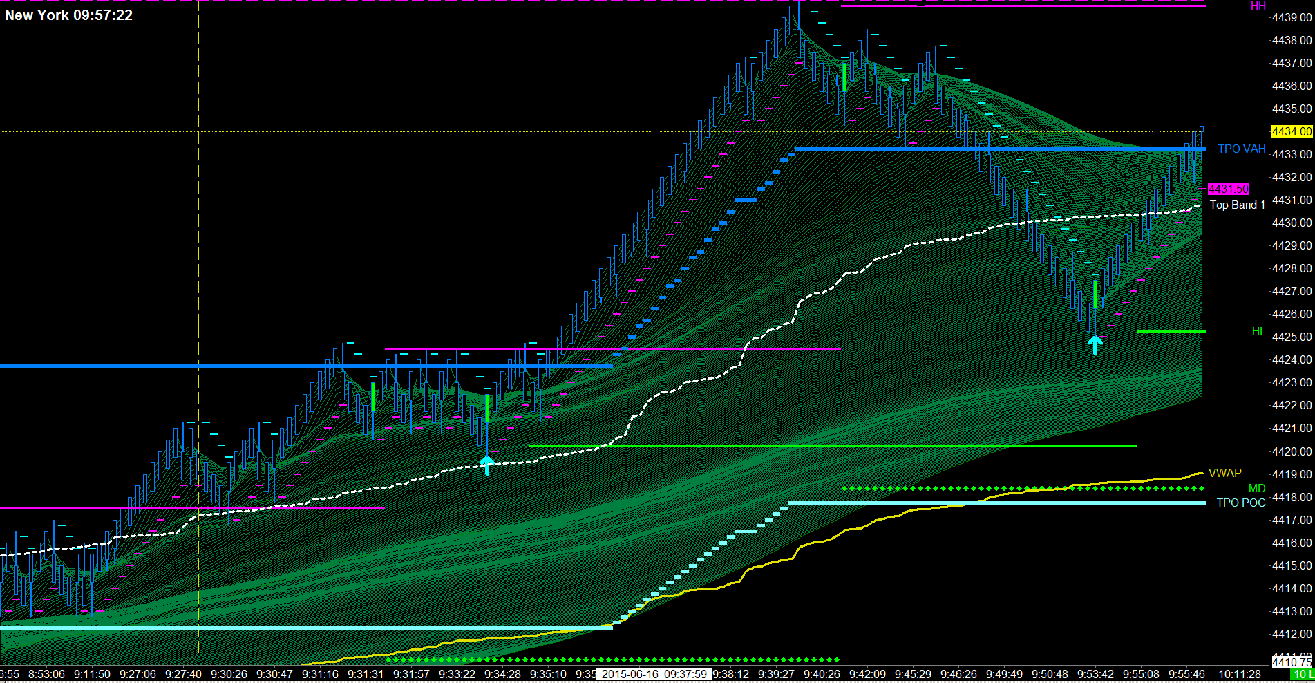Click the HL level label
This screenshot has height=683, width=1315.
click(x=1258, y=332)
